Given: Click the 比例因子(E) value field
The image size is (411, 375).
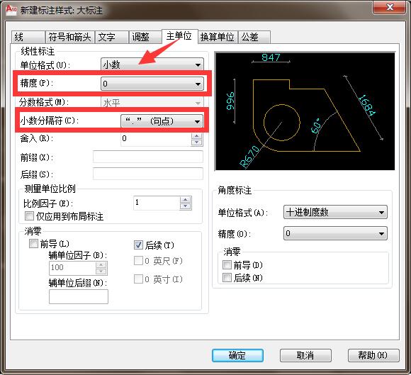Looking at the screenshot, I should point(157,203).
